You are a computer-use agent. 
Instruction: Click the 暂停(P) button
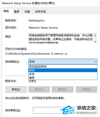(62, 89)
